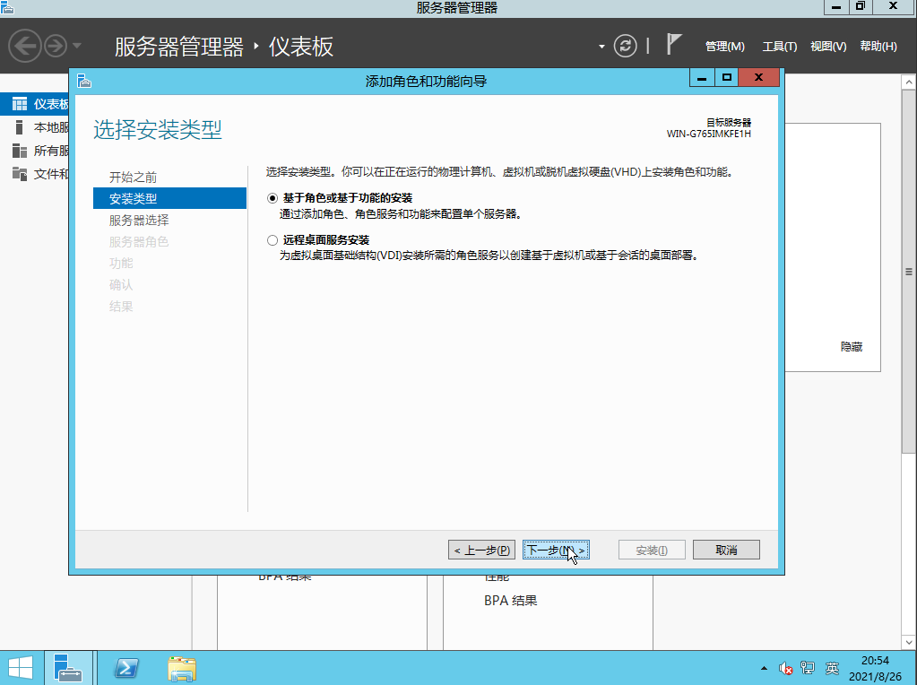The width and height of the screenshot is (917, 685).
Task: Click Server Manager taskbar icon
Action: pos(68,668)
